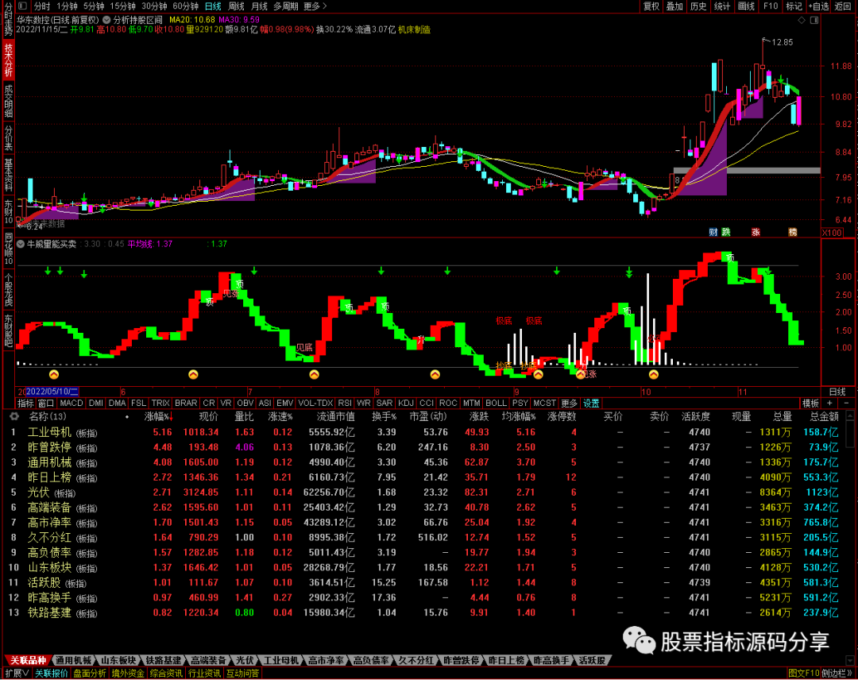Viewport: 858px width, 680px height.
Task: Click the 历史 button
Action: [x=698, y=6]
